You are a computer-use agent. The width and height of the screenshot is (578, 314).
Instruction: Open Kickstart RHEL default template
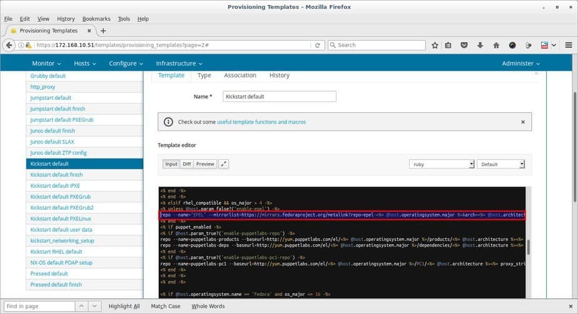(x=56, y=252)
